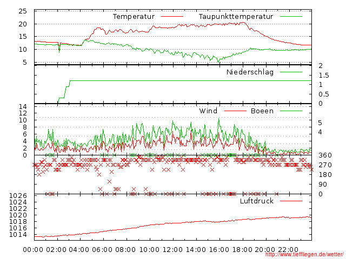Click the 360 wind direction axis value

pyautogui.click(x=325, y=155)
